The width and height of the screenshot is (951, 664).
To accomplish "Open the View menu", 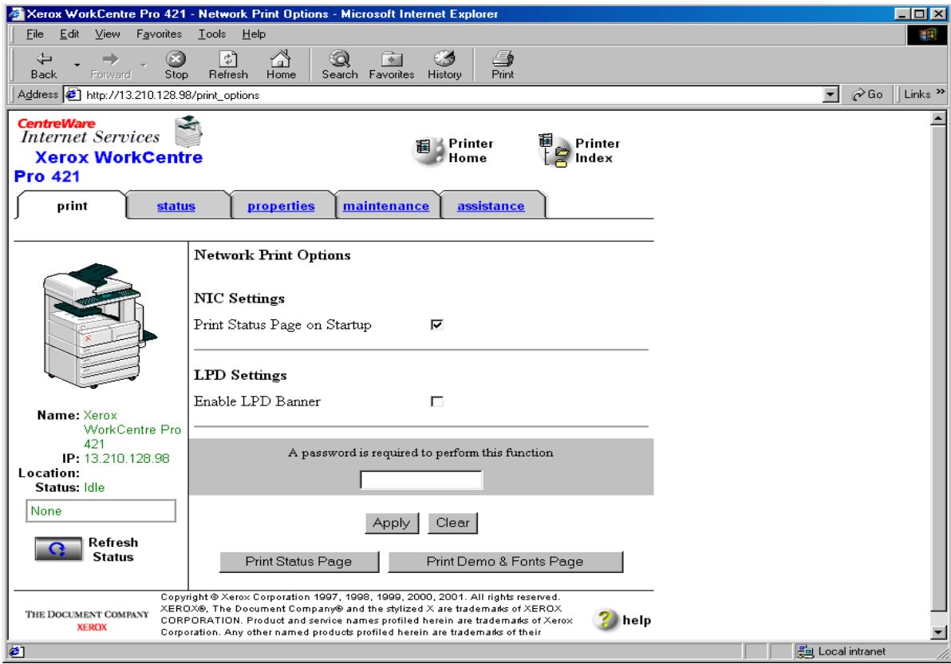I will click(x=108, y=34).
